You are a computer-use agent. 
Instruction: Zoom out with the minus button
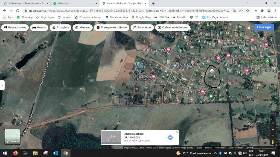pos(273,135)
